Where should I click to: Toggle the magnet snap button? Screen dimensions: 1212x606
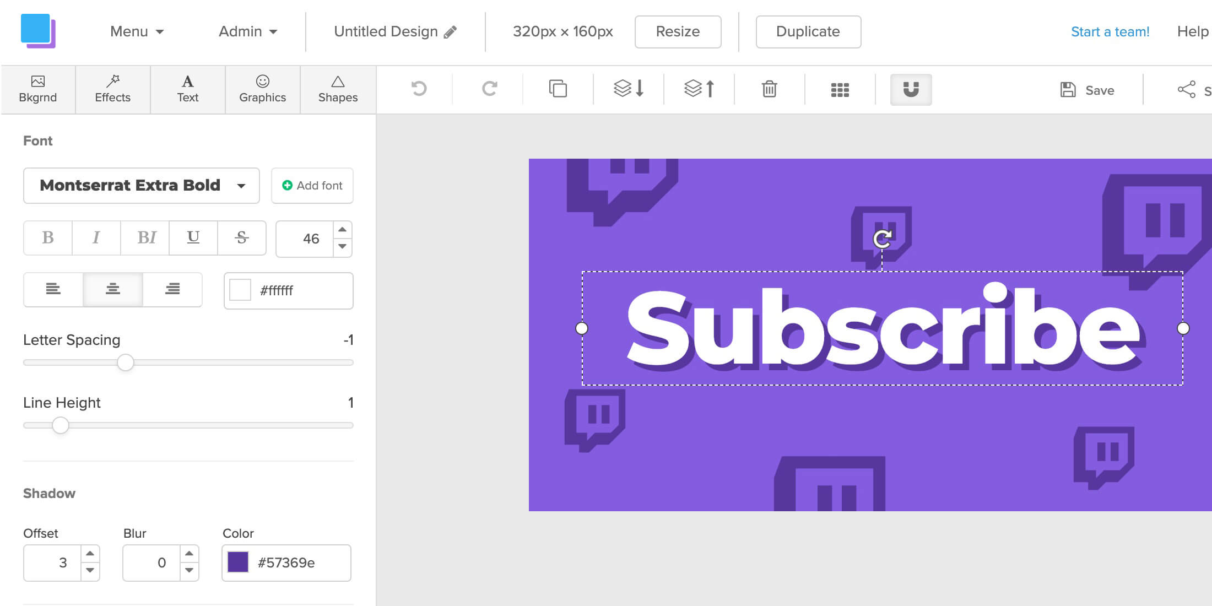(x=911, y=89)
